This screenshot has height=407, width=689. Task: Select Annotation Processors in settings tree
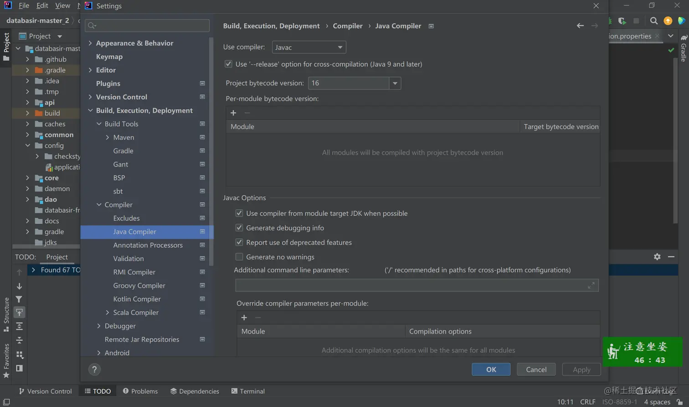point(148,245)
